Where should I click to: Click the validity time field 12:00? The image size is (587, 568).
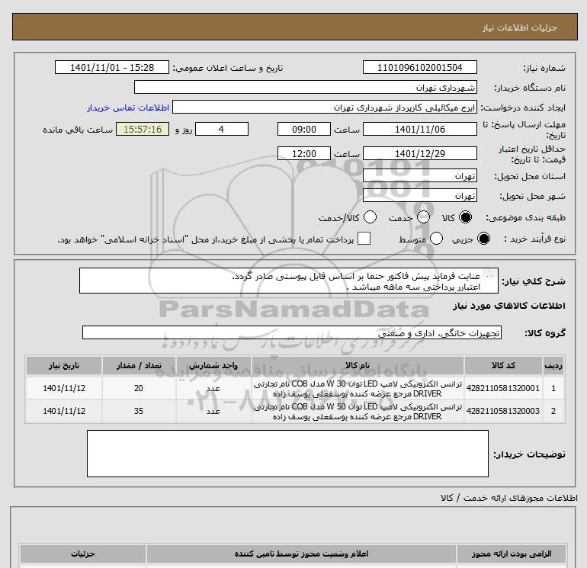click(x=304, y=154)
